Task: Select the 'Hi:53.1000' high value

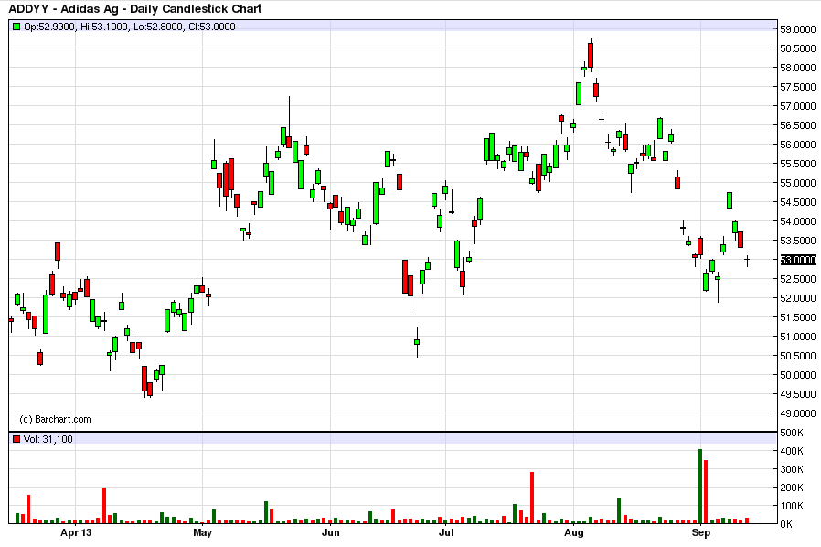Action: click(x=103, y=27)
